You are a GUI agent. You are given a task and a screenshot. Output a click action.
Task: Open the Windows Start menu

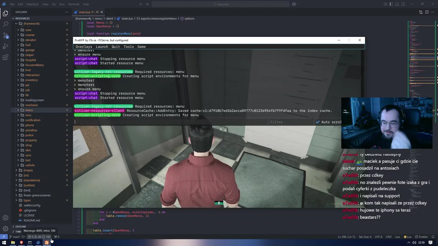4,243
